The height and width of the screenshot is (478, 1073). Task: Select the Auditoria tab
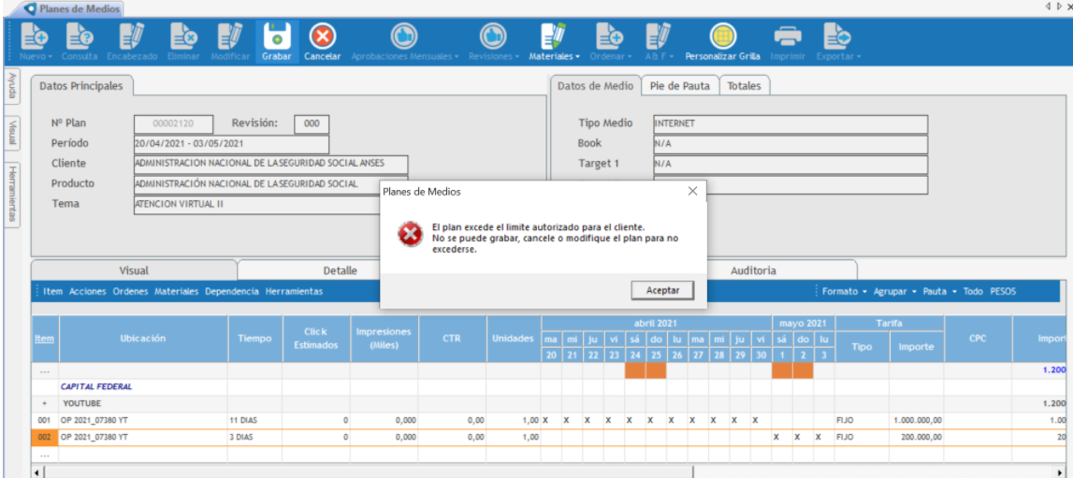click(753, 270)
